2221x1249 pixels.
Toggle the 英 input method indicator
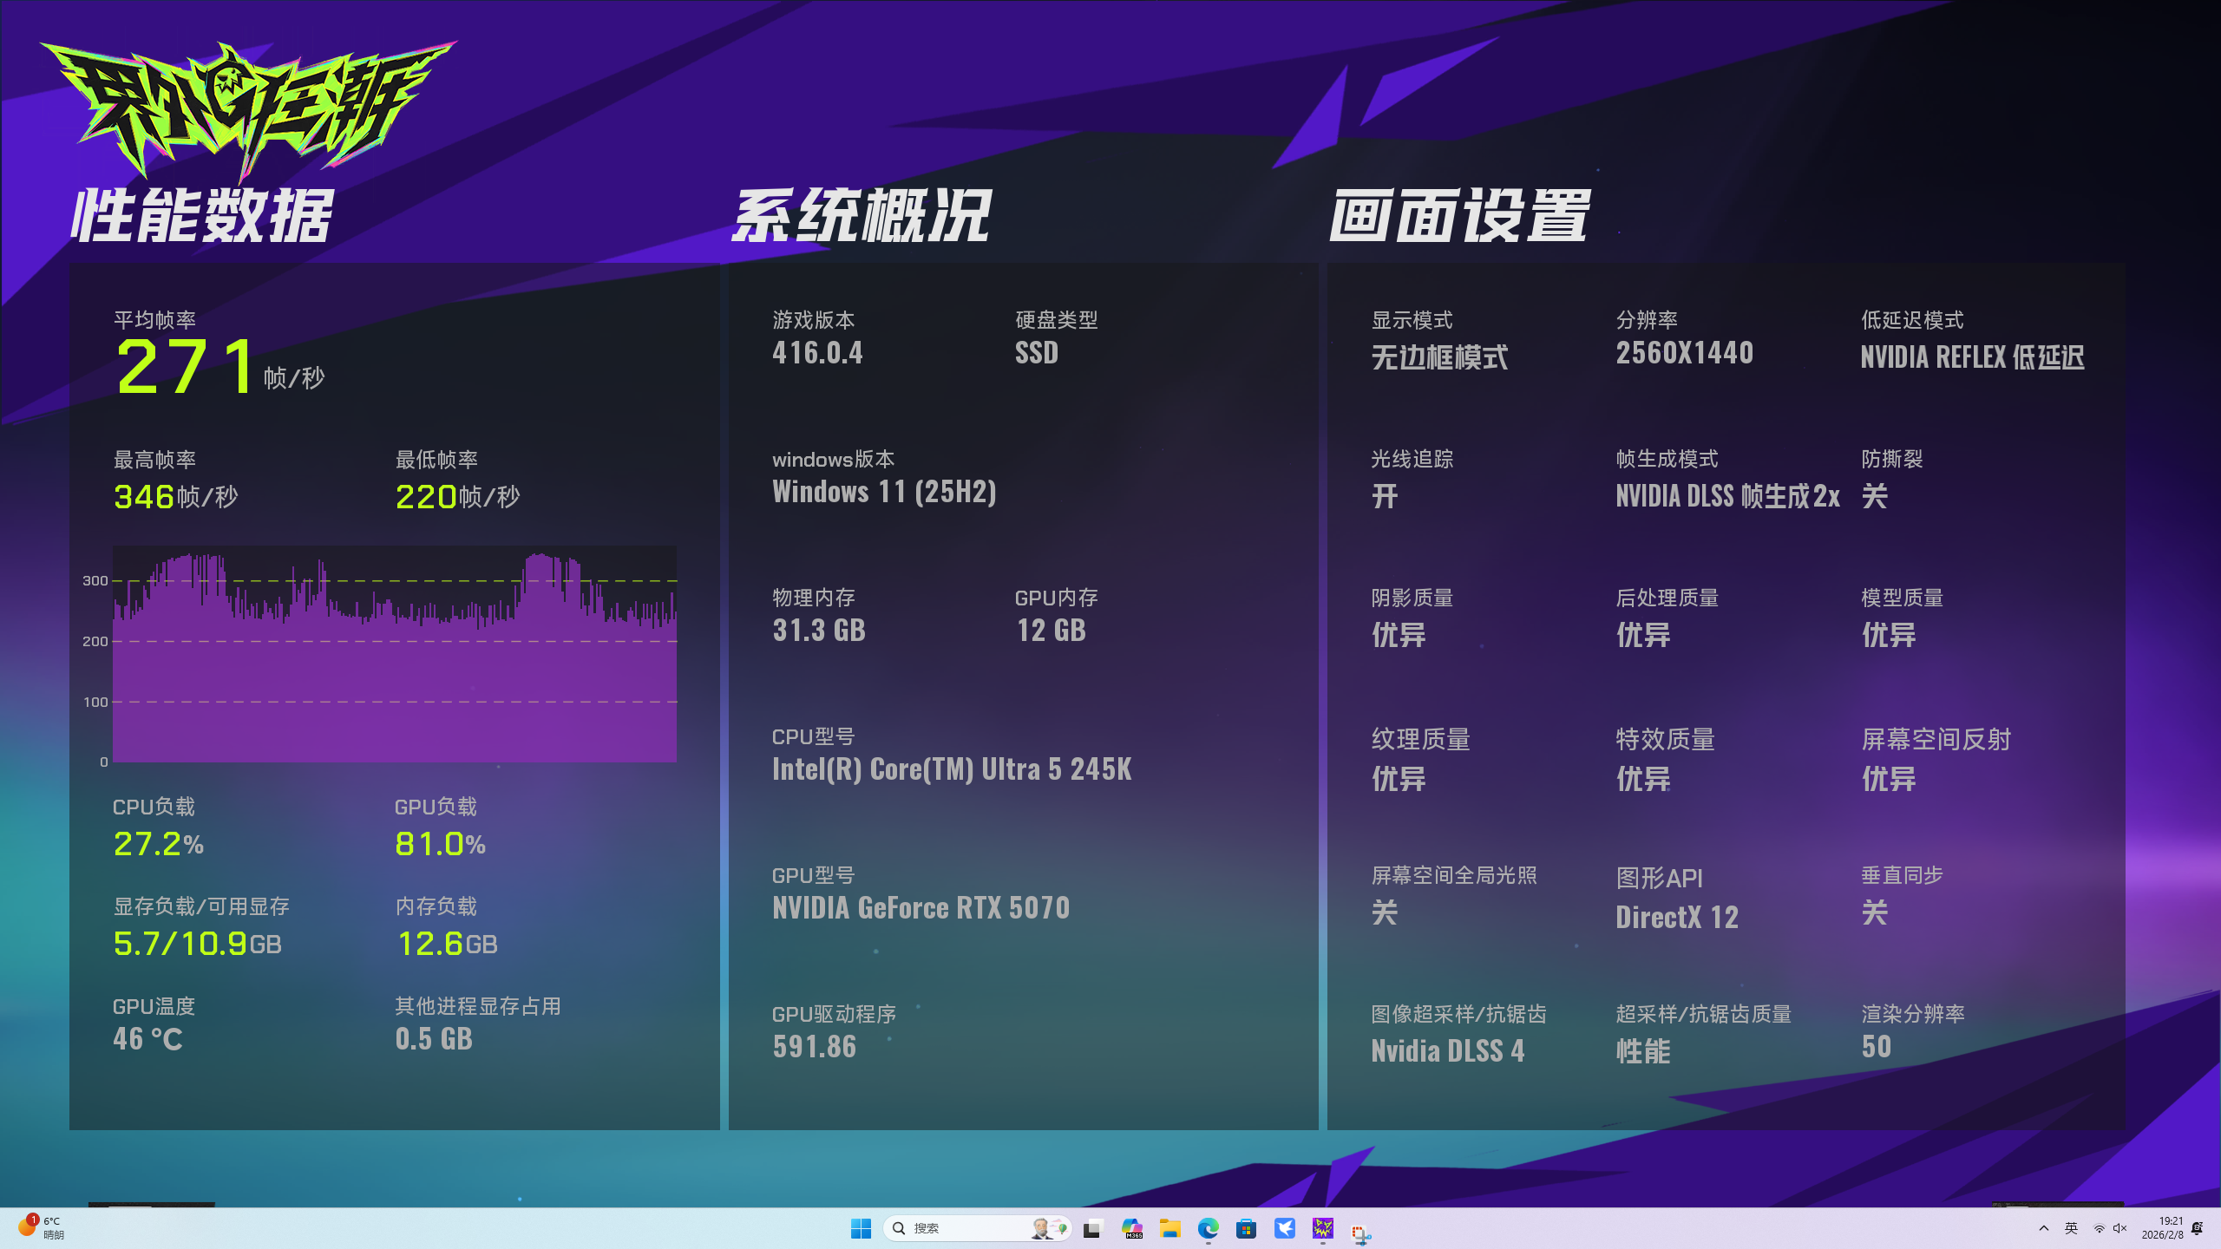click(2072, 1228)
